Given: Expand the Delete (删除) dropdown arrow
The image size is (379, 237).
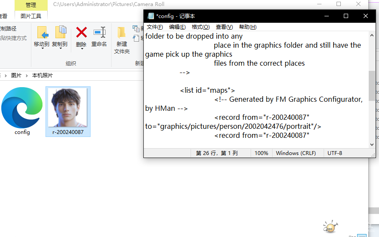Looking at the screenshot, I should [x=81, y=49].
